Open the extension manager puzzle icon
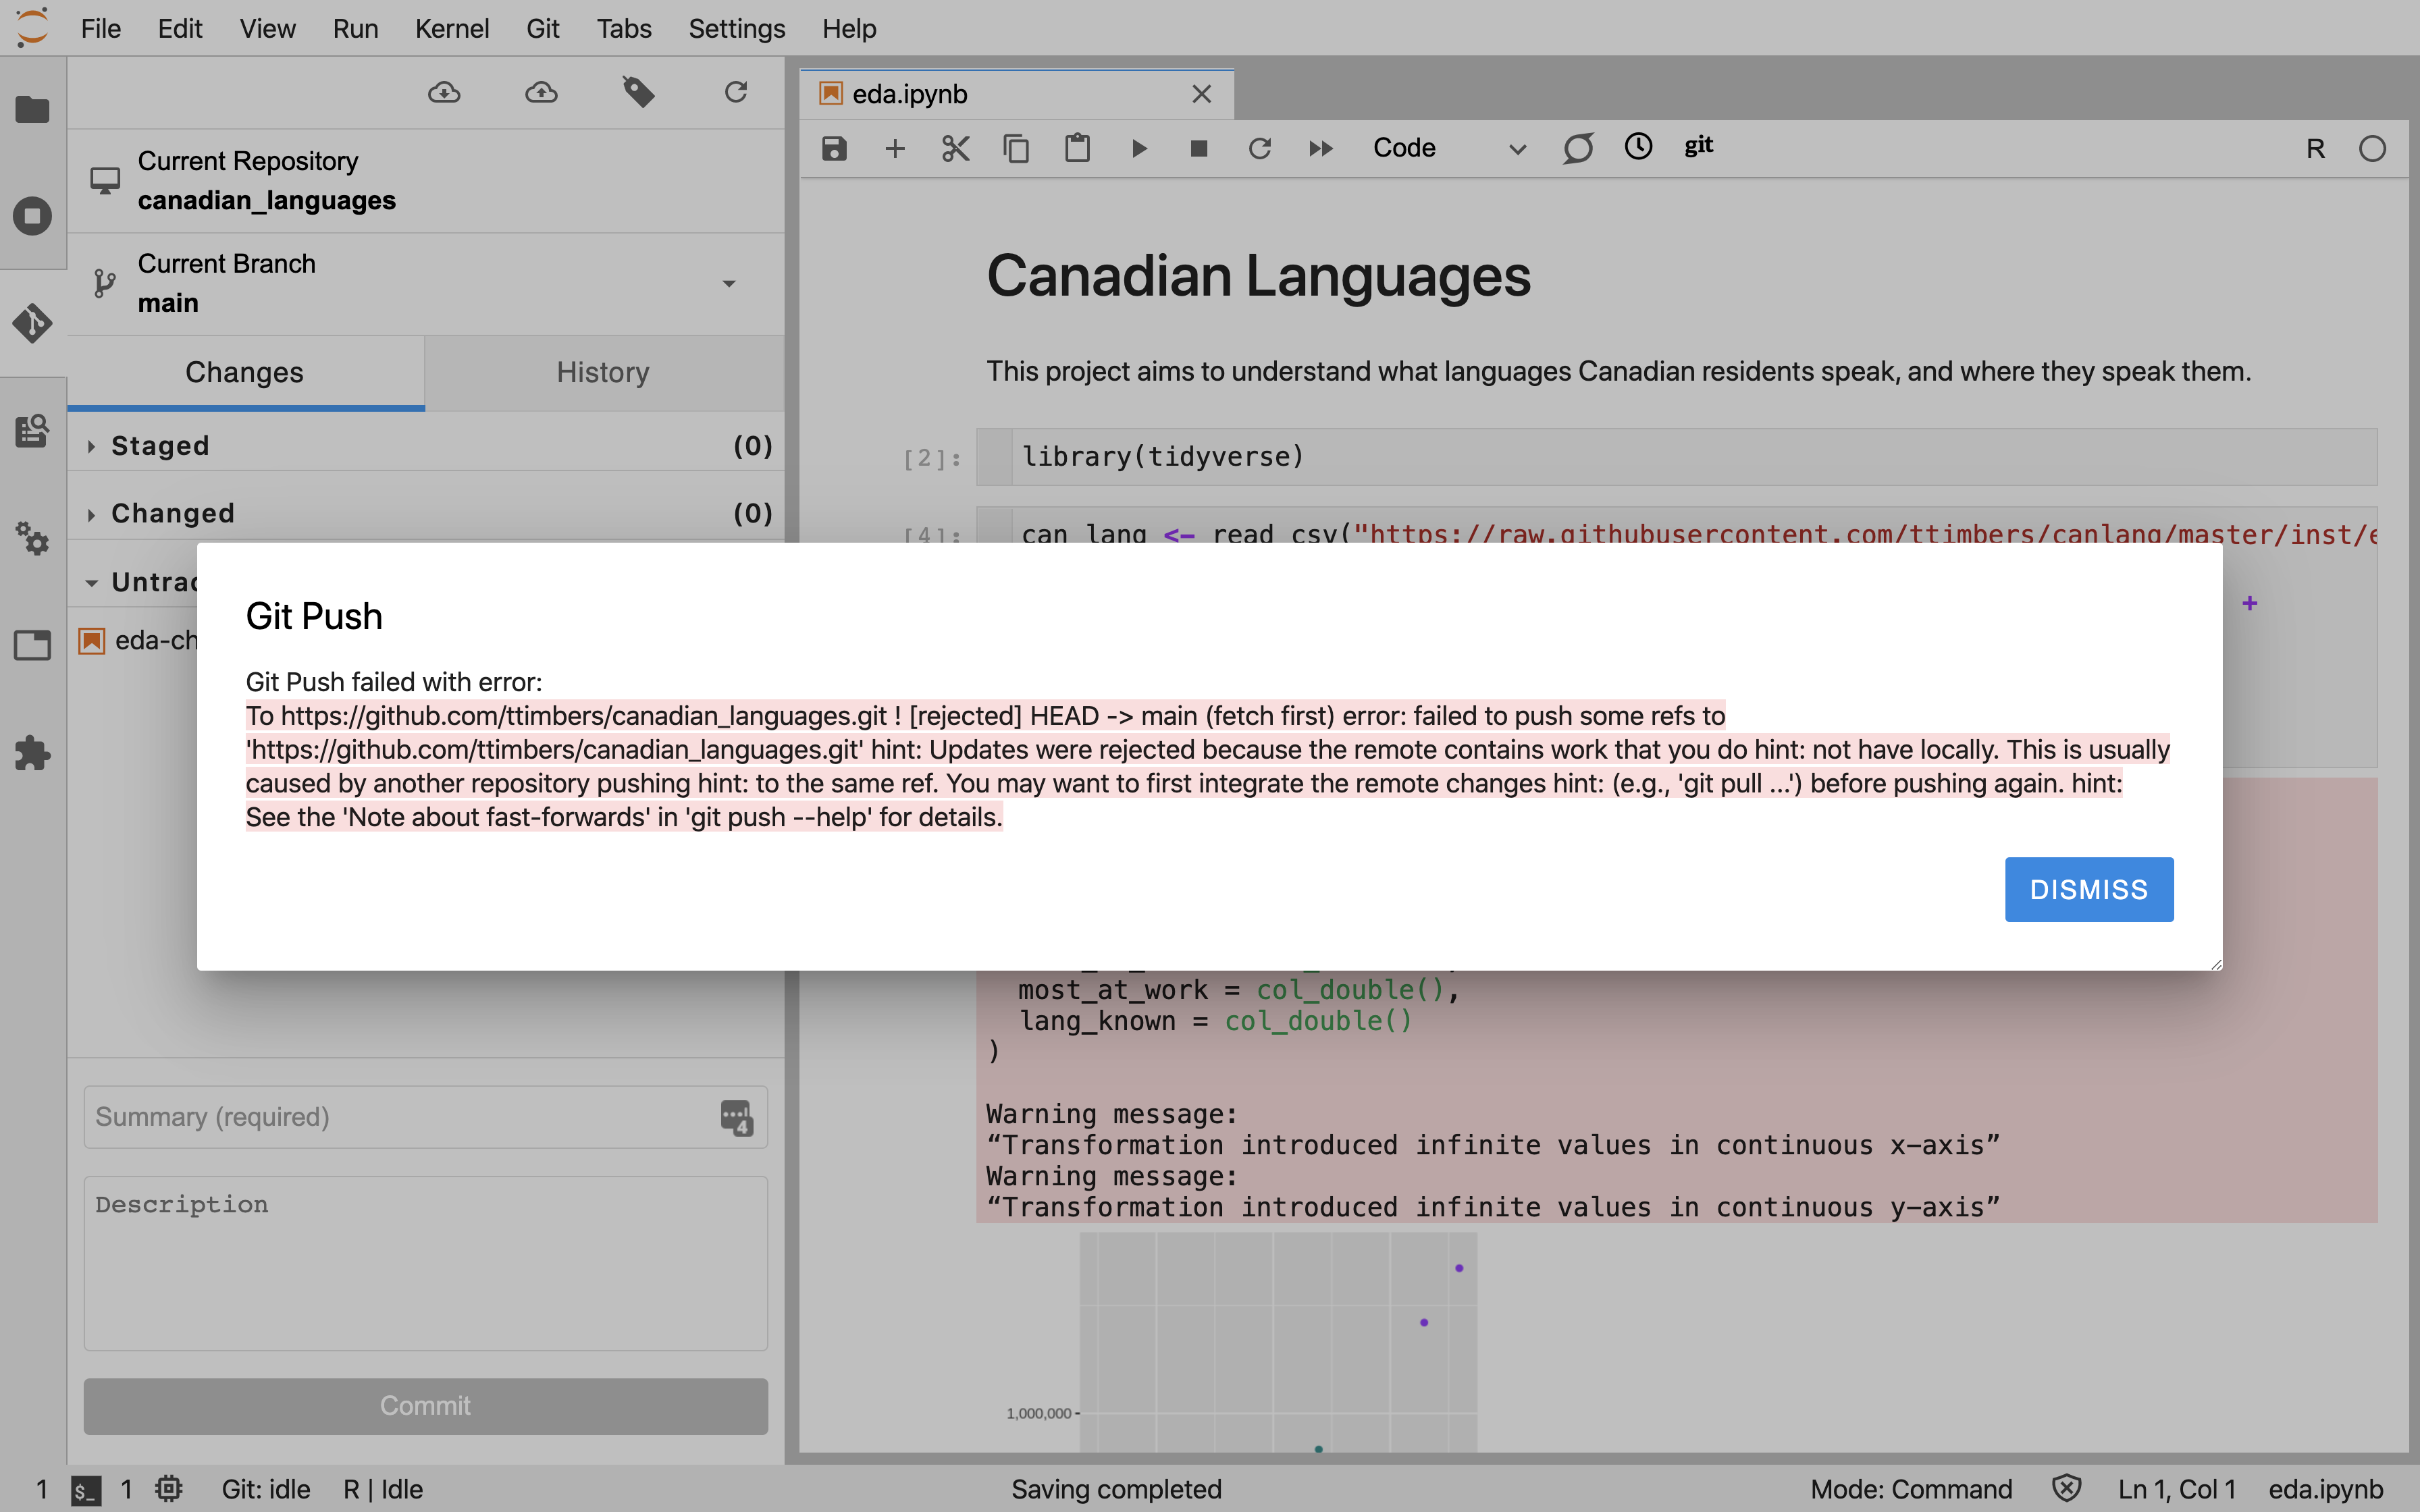 click(32, 753)
